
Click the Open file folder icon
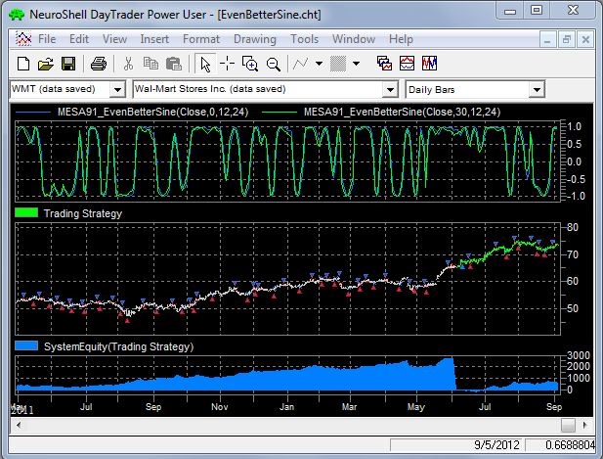coord(45,64)
